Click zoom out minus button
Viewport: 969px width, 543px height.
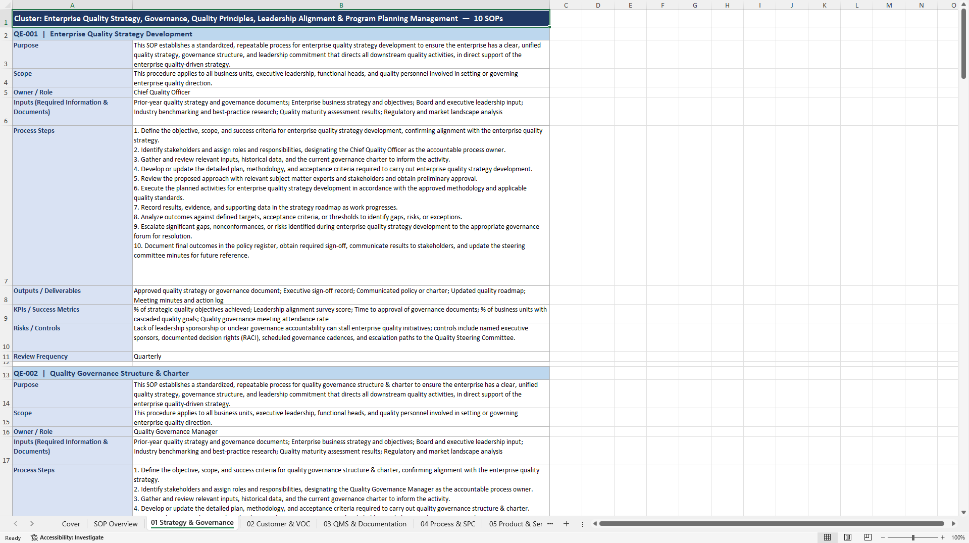(883, 537)
